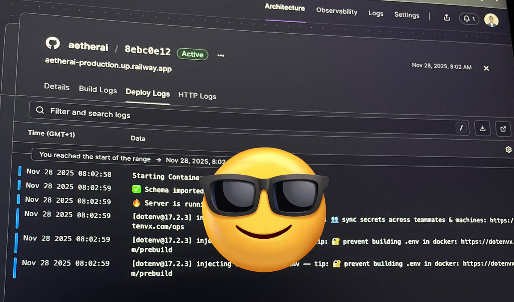Switch to the Details tab
514x302 pixels.
coord(57,87)
